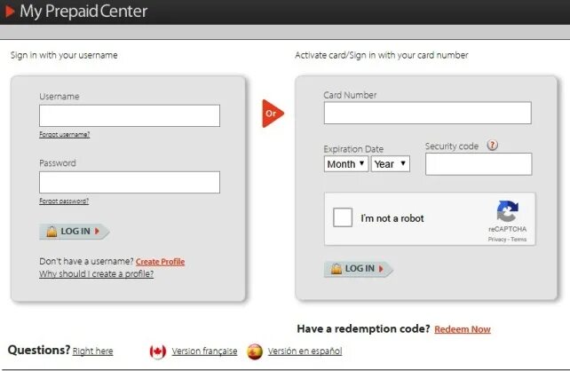Click the Canadian flag icon
Viewport: 570px width, 371px height.
click(158, 351)
